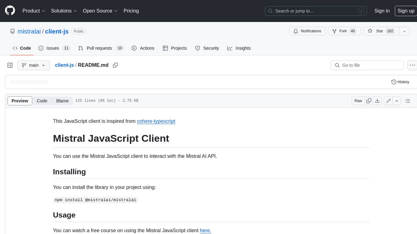This screenshot has height=234, width=417.
Task: Open the Raw file view
Action: coord(358,101)
